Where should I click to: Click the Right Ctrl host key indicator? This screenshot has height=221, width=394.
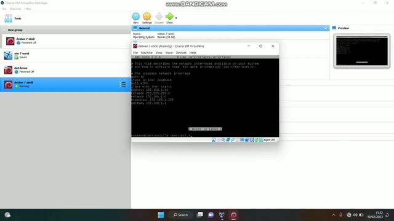[269, 140]
